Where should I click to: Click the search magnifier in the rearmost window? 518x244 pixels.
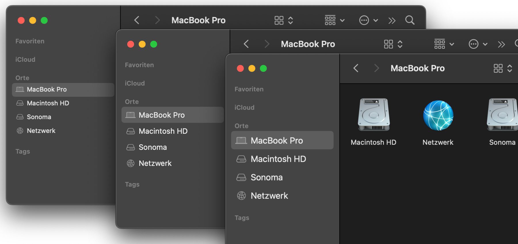pyautogui.click(x=410, y=20)
